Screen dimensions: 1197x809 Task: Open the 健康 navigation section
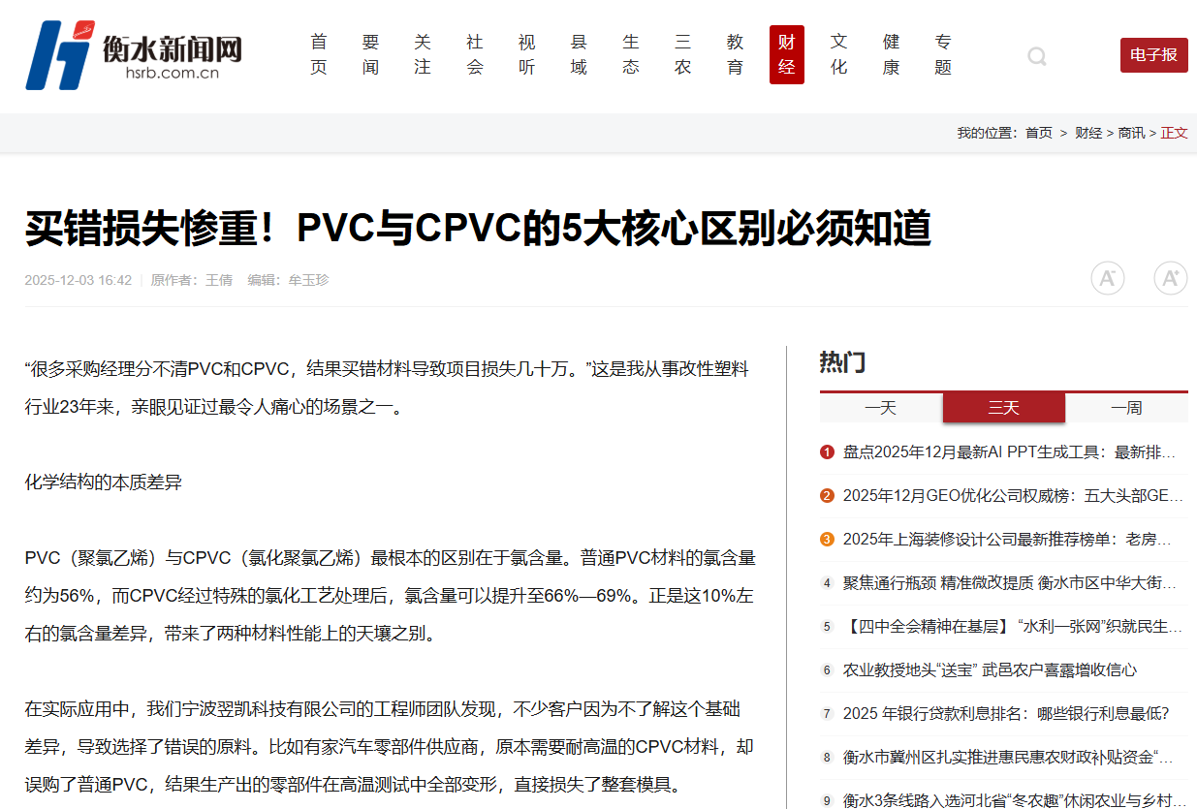[x=890, y=55]
